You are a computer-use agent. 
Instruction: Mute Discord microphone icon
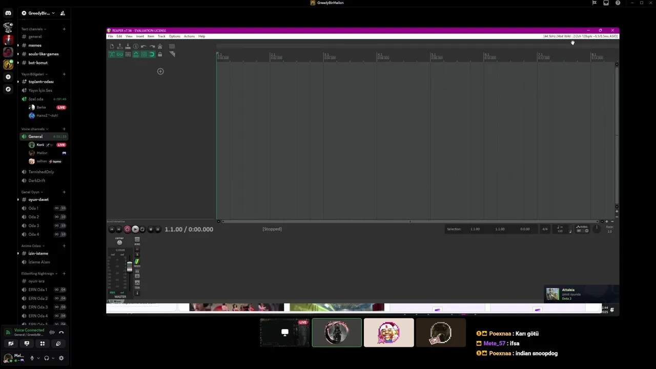point(32,358)
